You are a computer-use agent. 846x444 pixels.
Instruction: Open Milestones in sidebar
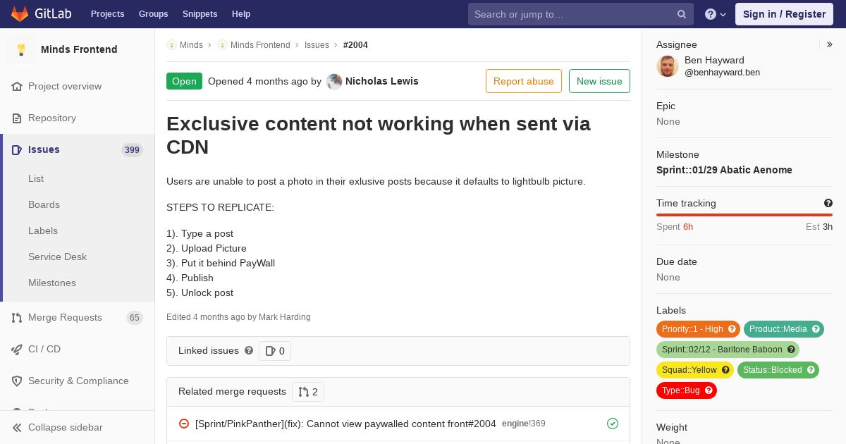[x=52, y=283]
